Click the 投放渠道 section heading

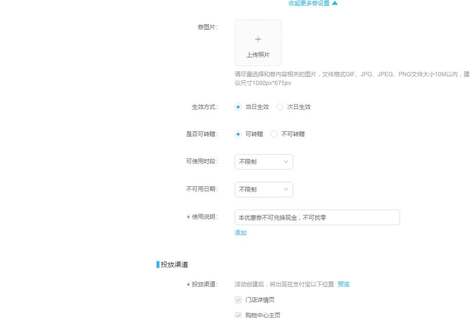[174, 265]
